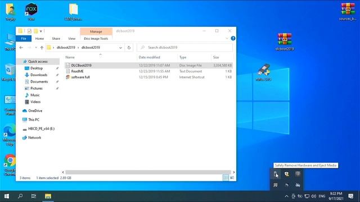The width and height of the screenshot is (360, 202).
Task: Click the Internet Shortcut type cell
Action: pos(192,77)
